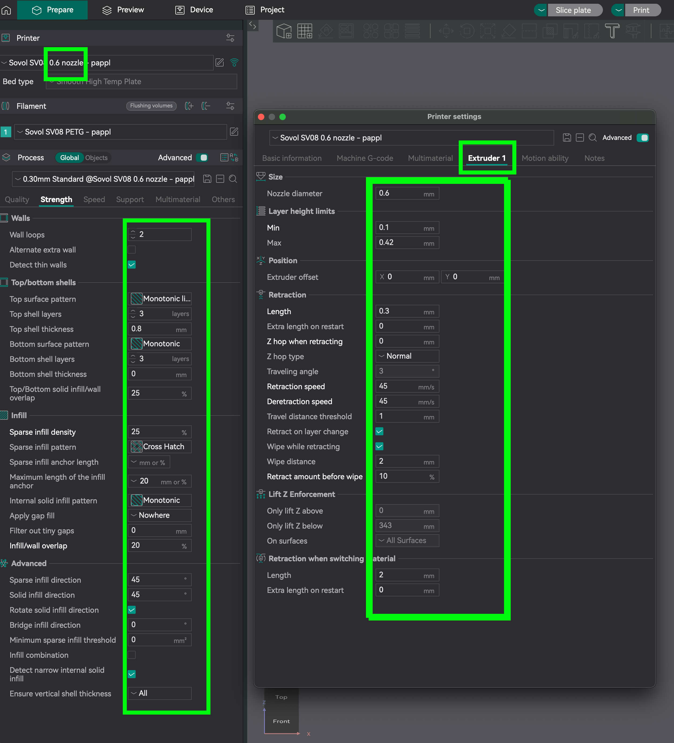Click the printer Wi-Fi connection icon
The image size is (674, 743).
pyautogui.click(x=234, y=63)
